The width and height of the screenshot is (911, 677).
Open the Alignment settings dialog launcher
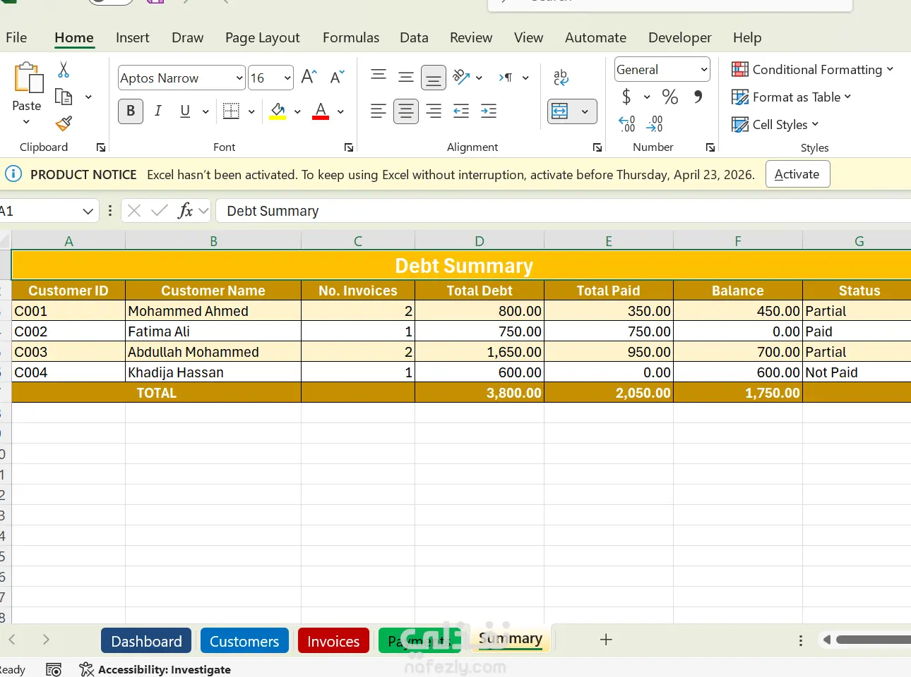click(x=597, y=147)
